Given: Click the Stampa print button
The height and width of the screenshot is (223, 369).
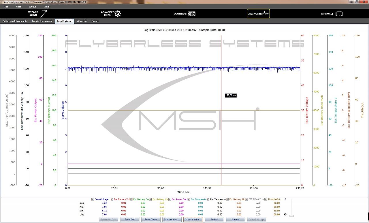Looking at the screenshot, I should (x=235, y=220).
